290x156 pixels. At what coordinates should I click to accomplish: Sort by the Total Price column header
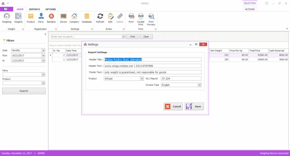point(258,51)
